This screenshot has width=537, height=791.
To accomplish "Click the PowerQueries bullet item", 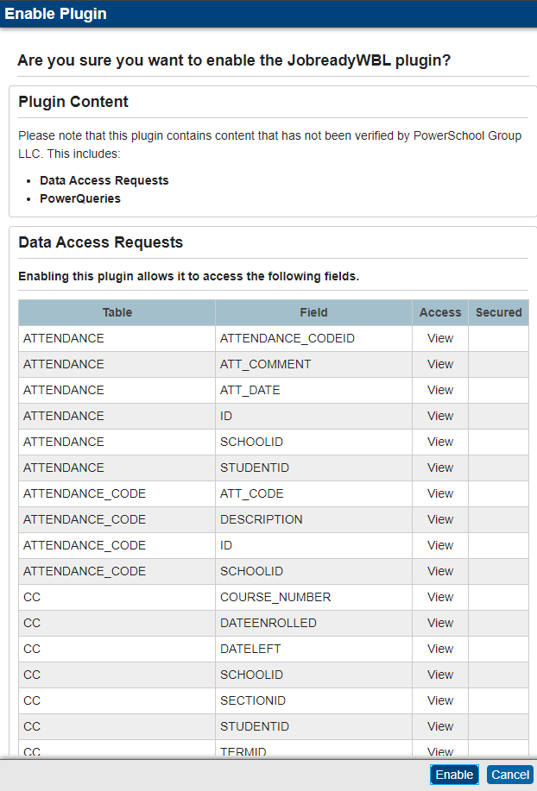I will [x=80, y=198].
